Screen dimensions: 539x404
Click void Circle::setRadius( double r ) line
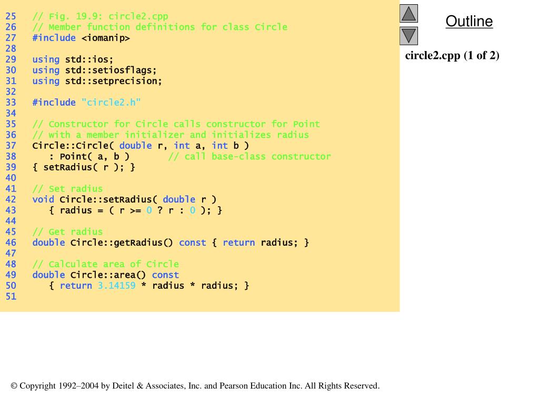pyautogui.click(x=124, y=199)
